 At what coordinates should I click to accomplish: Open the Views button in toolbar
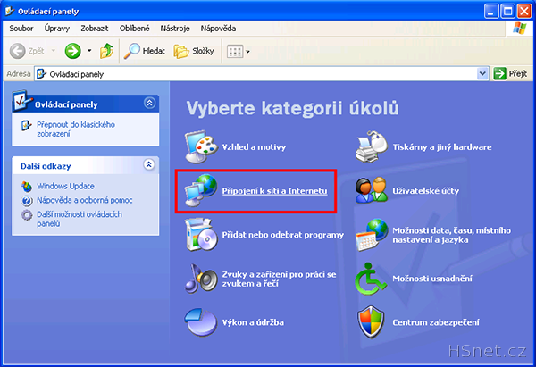coord(235,52)
